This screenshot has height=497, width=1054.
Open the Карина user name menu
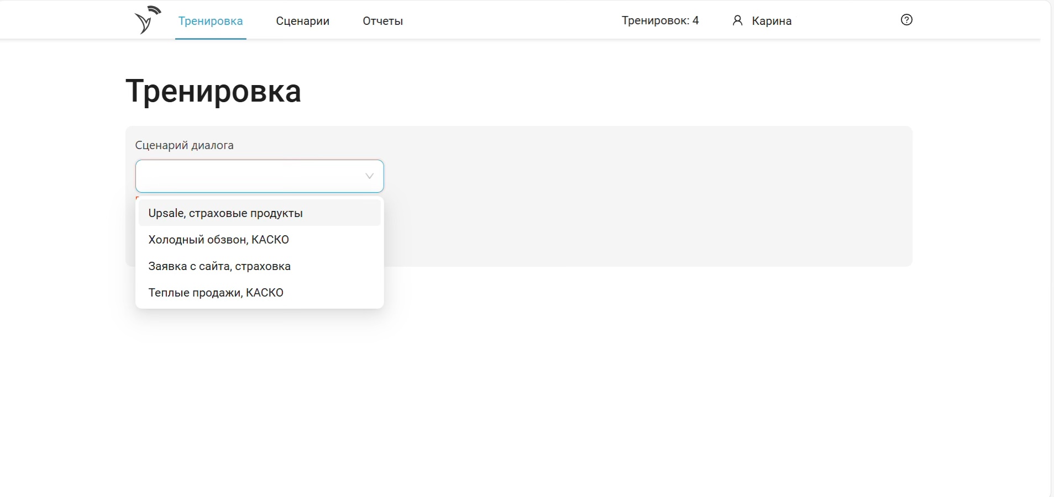(x=772, y=21)
